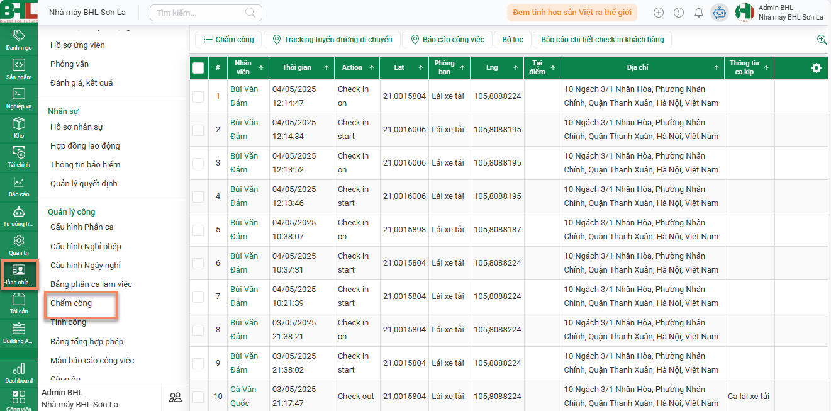The height and width of the screenshot is (411, 831).
Task: Open the Danh mục sidebar module
Action: pos(19,40)
